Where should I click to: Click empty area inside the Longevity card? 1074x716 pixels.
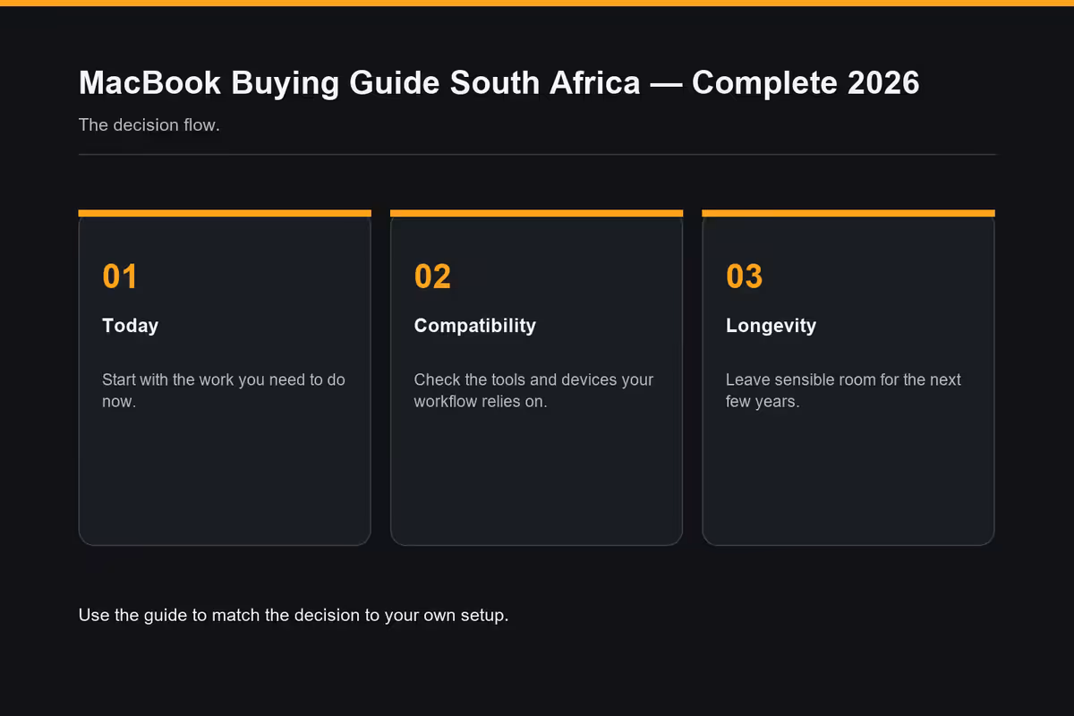click(x=848, y=479)
